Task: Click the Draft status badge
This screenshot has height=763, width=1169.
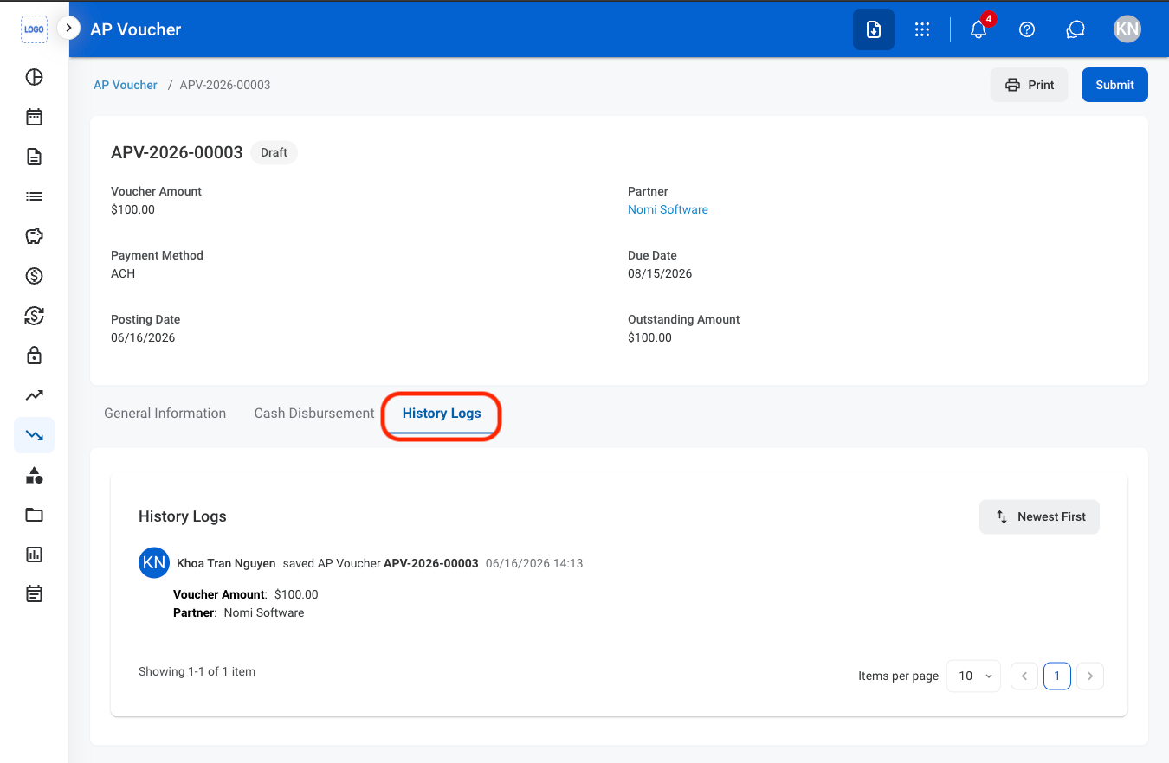Action: pos(274,152)
